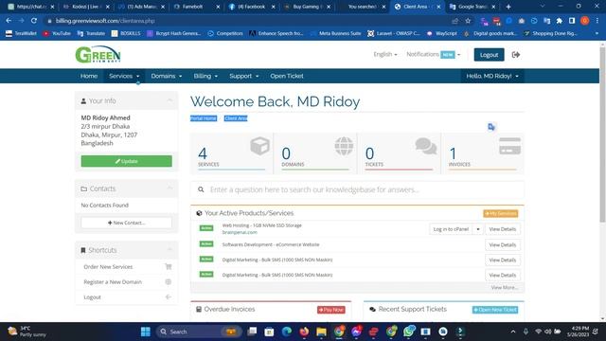Click the Domains globe icon

point(344,146)
